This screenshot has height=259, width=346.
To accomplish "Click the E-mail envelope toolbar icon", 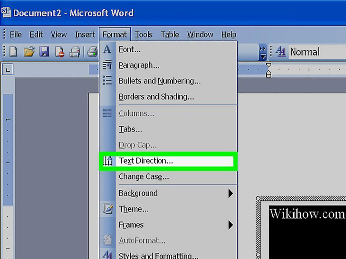I will (75, 52).
